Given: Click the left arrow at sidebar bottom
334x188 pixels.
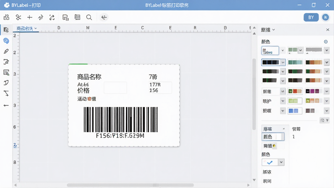Looking at the screenshot, I should [6, 105].
